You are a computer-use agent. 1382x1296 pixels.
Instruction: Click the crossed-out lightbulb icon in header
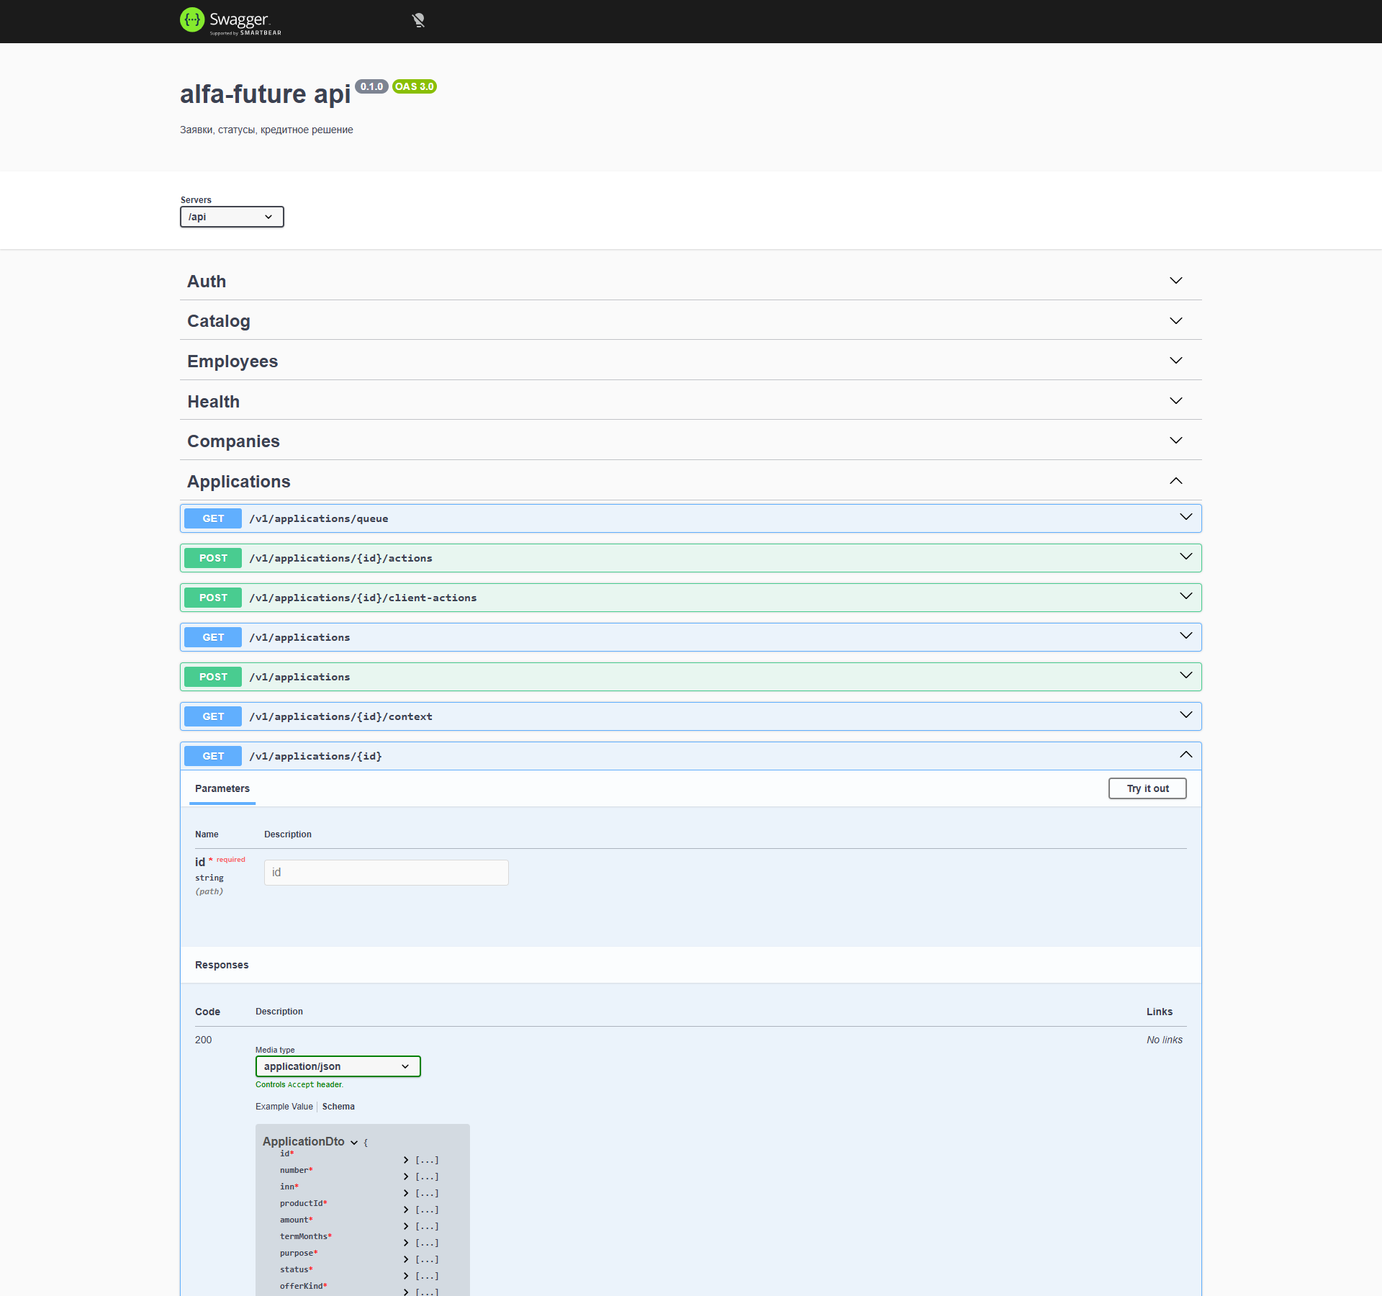[x=418, y=20]
